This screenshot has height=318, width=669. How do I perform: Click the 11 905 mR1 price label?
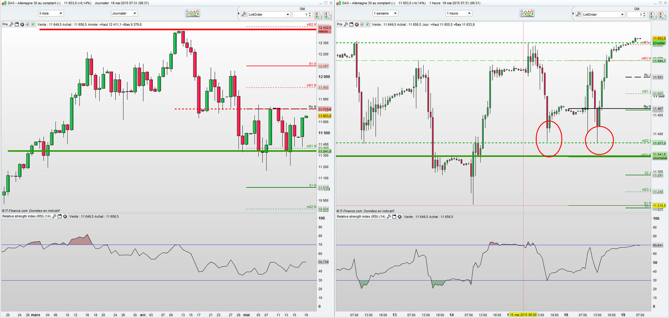tap(324, 88)
